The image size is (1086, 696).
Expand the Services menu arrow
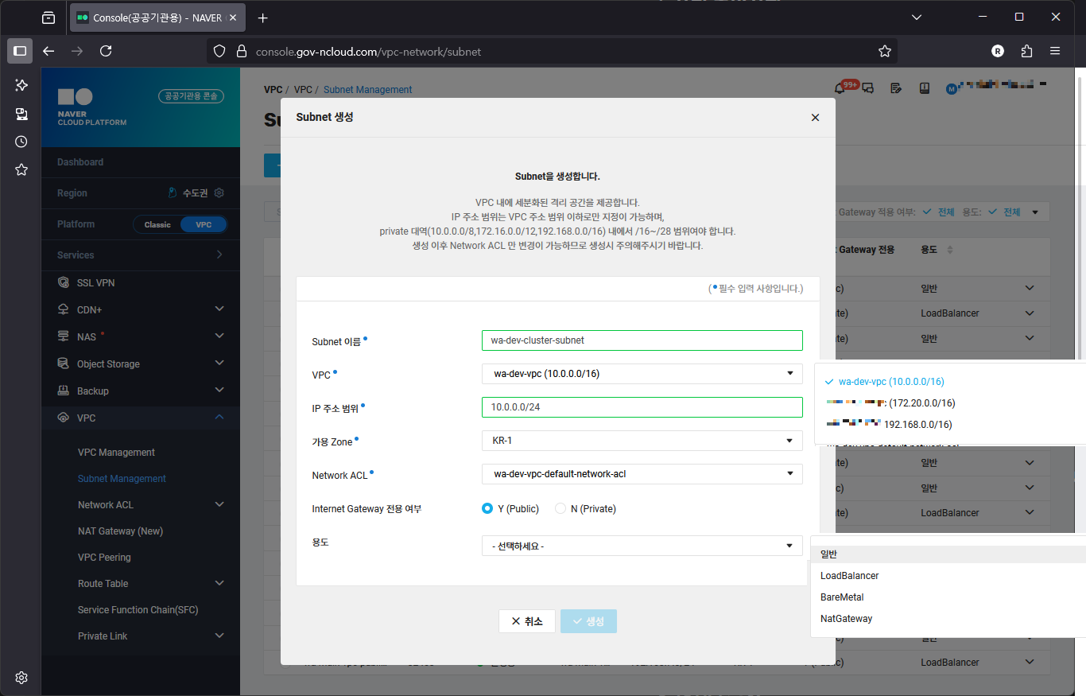[219, 255]
